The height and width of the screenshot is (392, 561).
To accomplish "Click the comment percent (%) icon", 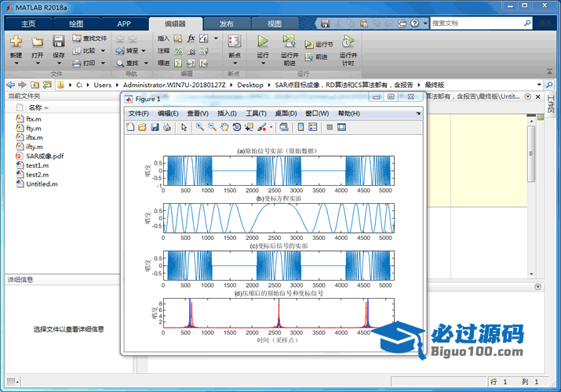I will coord(178,51).
